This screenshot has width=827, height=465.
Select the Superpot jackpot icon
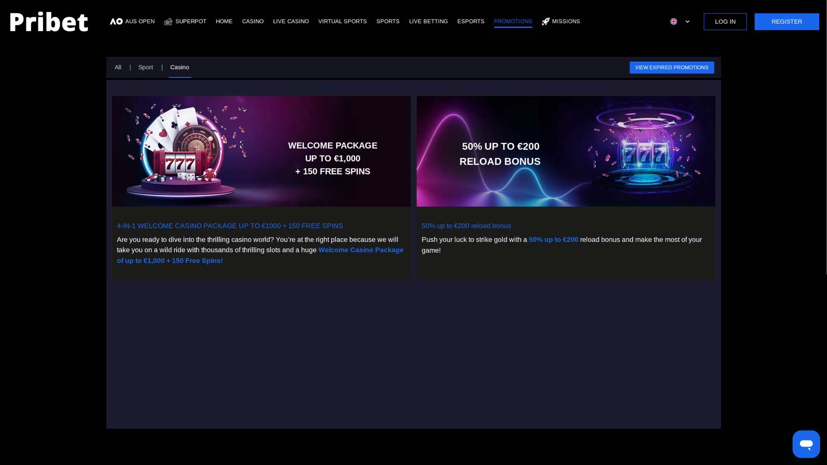pyautogui.click(x=168, y=21)
